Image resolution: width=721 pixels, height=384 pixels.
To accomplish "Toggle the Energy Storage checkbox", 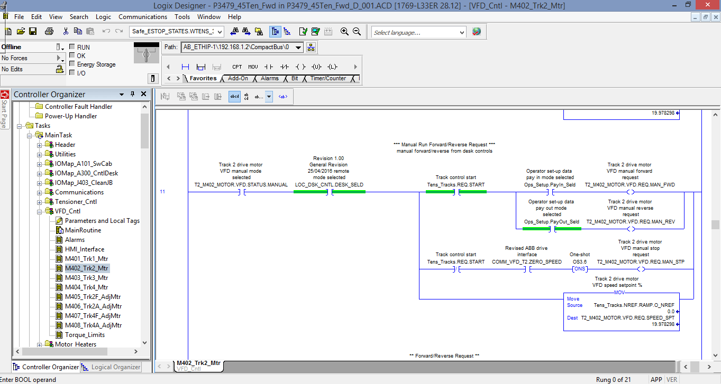I will 72,64.
